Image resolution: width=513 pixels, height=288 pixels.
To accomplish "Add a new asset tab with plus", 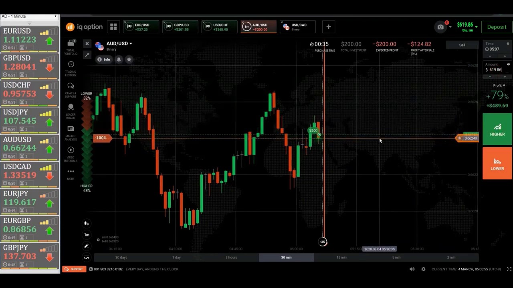I will [x=328, y=27].
